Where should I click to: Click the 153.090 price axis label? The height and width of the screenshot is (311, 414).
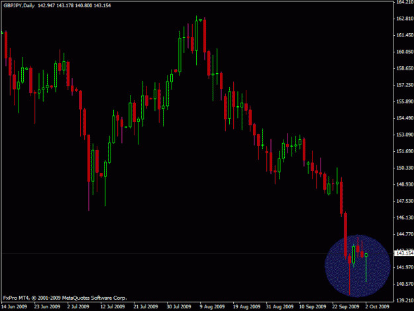pos(405,135)
